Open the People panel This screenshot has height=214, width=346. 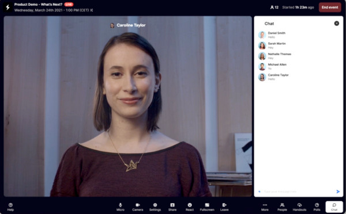[282, 207]
